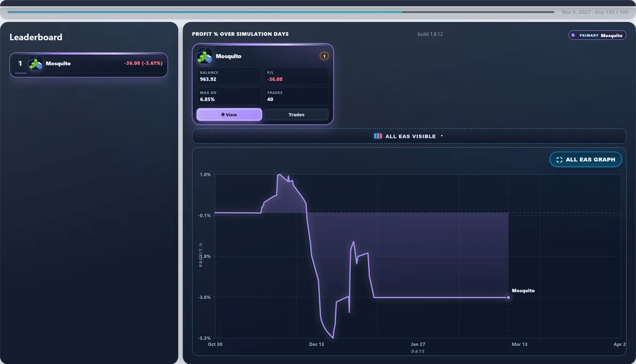This screenshot has height=364, width=636.
Task: Click the Max DD value 6.85%
Action: tap(207, 99)
